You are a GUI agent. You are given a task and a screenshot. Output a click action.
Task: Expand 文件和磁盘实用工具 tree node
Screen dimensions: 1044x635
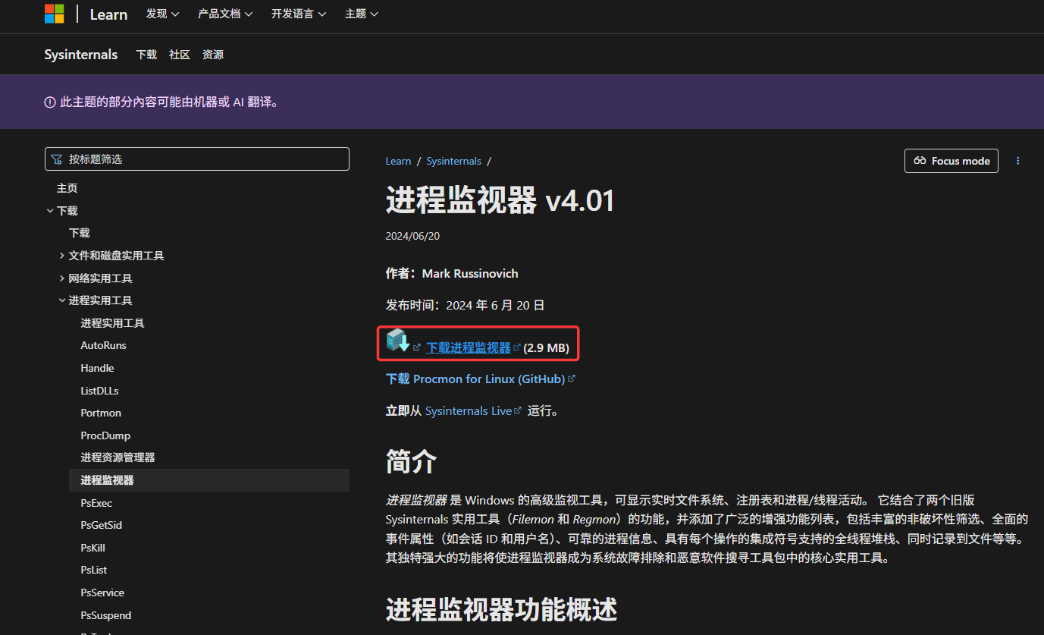pos(62,256)
